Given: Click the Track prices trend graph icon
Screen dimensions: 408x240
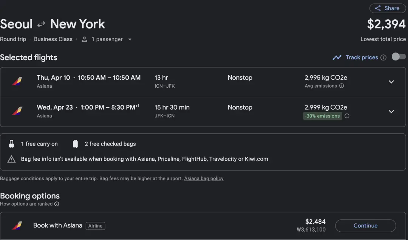Looking at the screenshot, I should coord(337,57).
